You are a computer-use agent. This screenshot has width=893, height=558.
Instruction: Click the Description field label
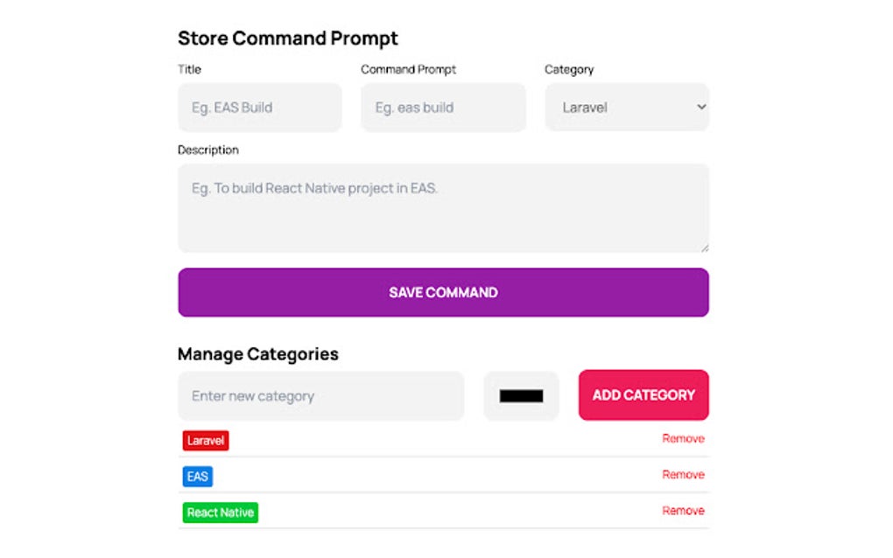tap(207, 150)
